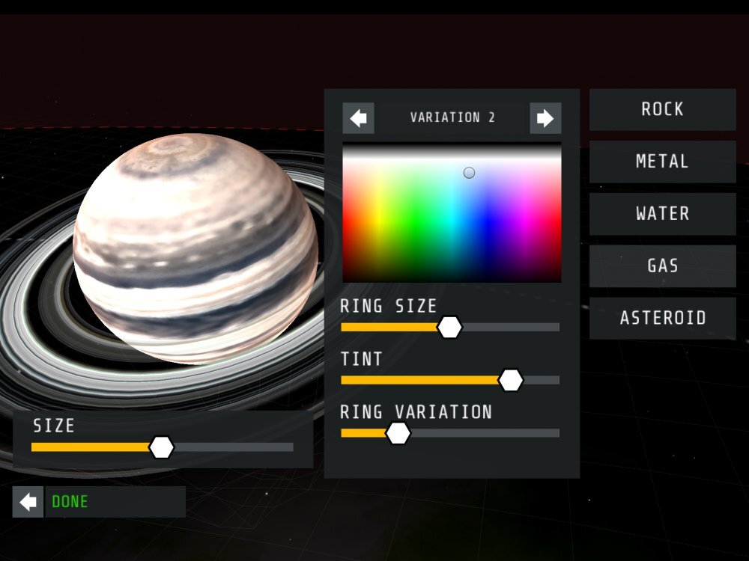Select the METAL category tab
749x561 pixels.
tap(662, 162)
